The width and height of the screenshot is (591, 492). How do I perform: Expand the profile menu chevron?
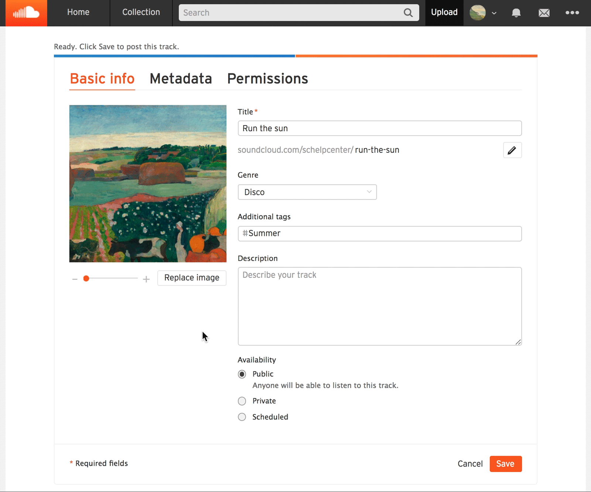[494, 13]
